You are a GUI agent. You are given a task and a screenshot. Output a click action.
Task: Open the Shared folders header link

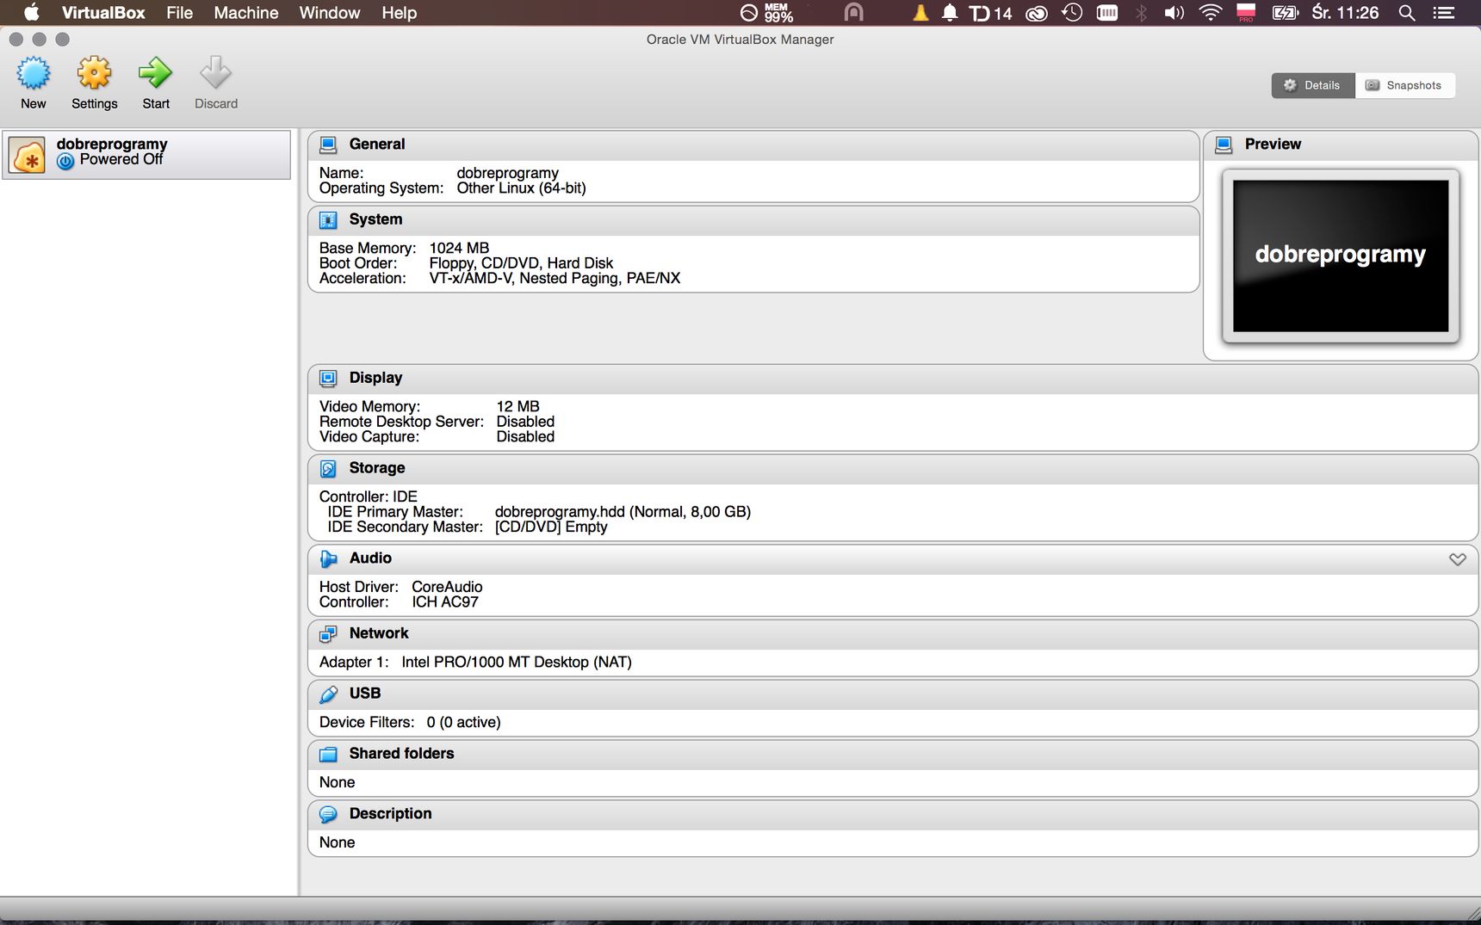(401, 754)
